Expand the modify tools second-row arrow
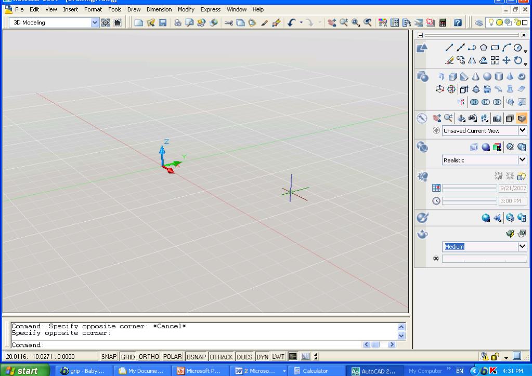 526,64
